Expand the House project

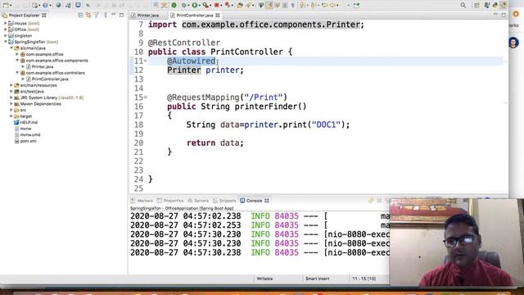pos(5,24)
